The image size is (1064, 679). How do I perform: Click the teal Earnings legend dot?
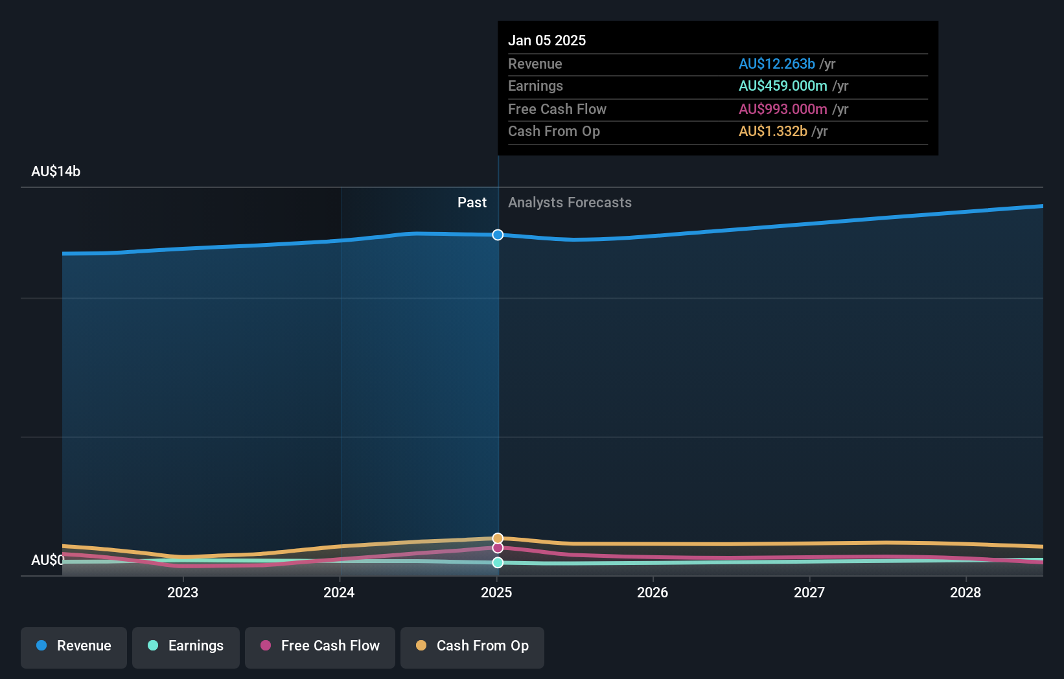(152, 646)
